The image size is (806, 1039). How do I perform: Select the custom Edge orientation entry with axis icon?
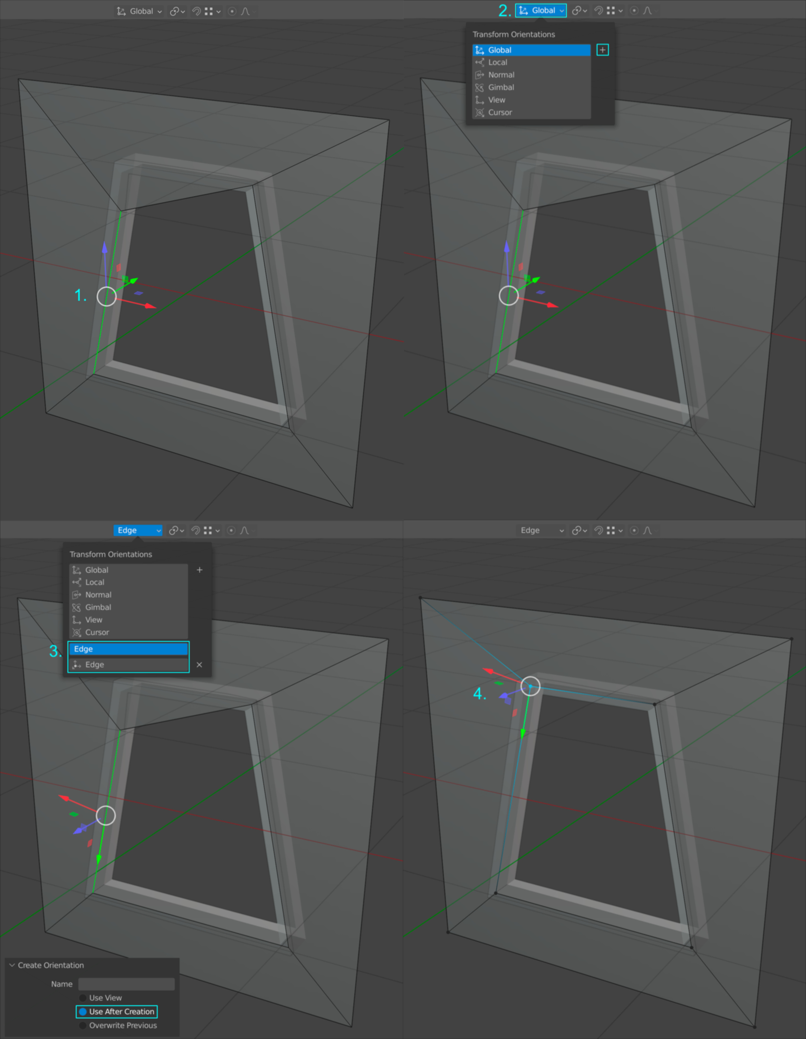click(129, 665)
